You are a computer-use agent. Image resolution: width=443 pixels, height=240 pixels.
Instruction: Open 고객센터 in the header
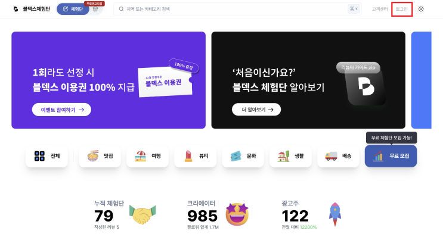click(x=380, y=9)
